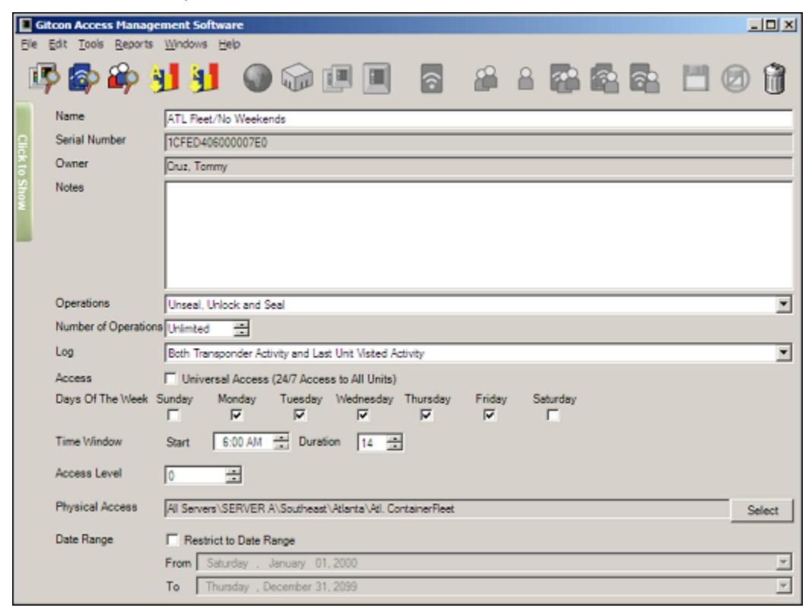Click the dual transponder with user icon
Image resolution: width=812 pixels, height=611 pixels.
[x=605, y=78]
